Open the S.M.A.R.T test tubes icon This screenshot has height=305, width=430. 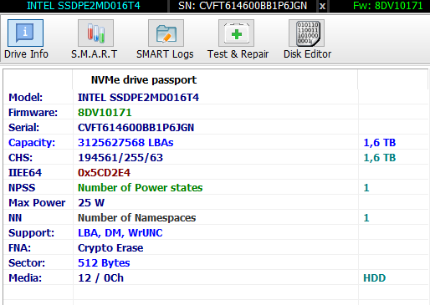coord(95,33)
